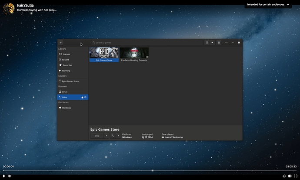The width and height of the screenshot is (300, 180).
Task: Click the maximize chevron up in Lutris header
Action: pos(233,43)
